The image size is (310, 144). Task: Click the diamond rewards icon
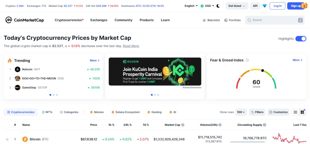click(265, 6)
